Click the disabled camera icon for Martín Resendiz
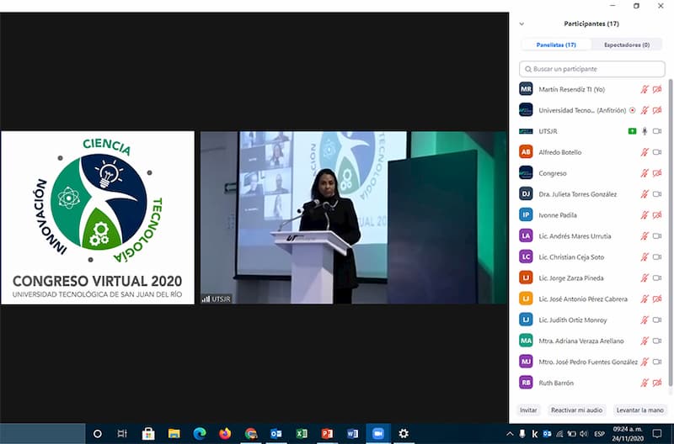The height and width of the screenshot is (444, 674). [x=657, y=89]
